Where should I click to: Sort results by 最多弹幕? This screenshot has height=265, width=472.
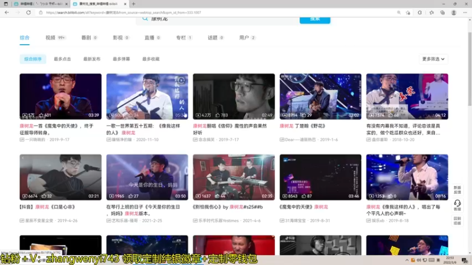pyautogui.click(x=122, y=59)
